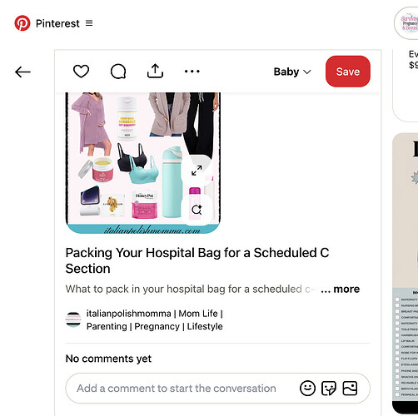418x416 pixels.
Task: Attach a photo to the comment
Action: pyautogui.click(x=350, y=389)
